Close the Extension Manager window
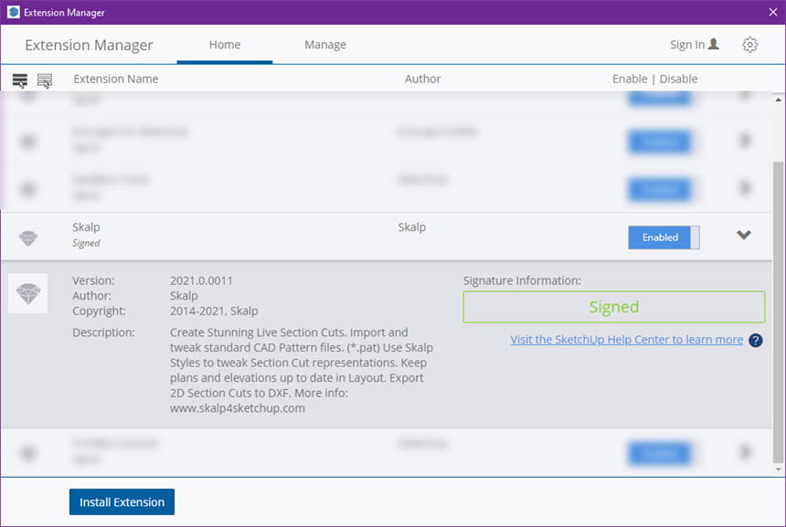The image size is (786, 527). [x=773, y=12]
